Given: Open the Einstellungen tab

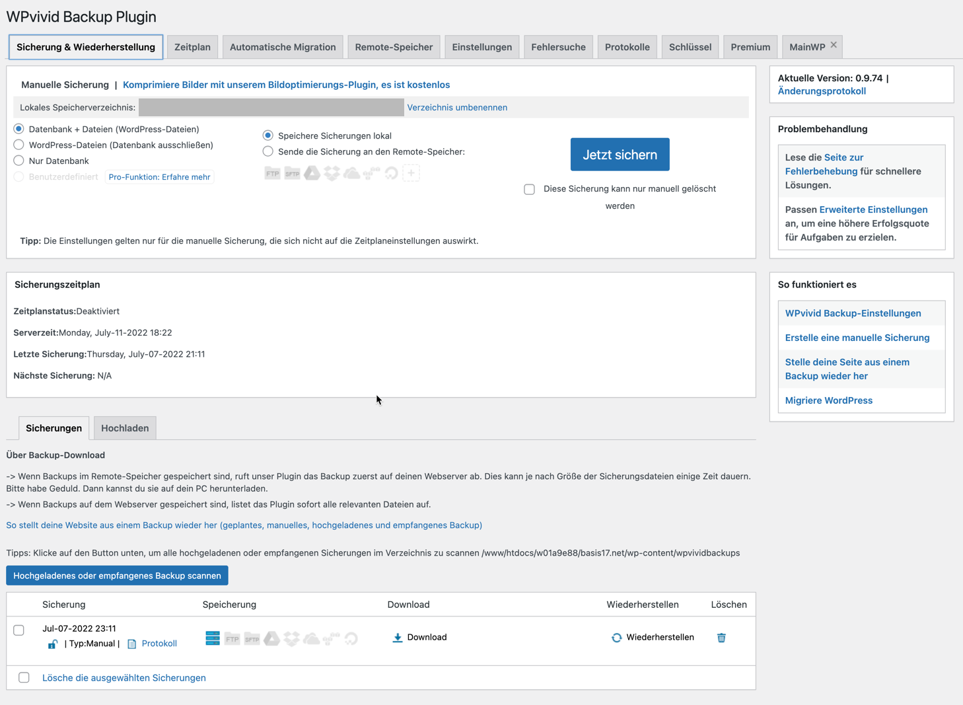Looking at the screenshot, I should coord(482,47).
